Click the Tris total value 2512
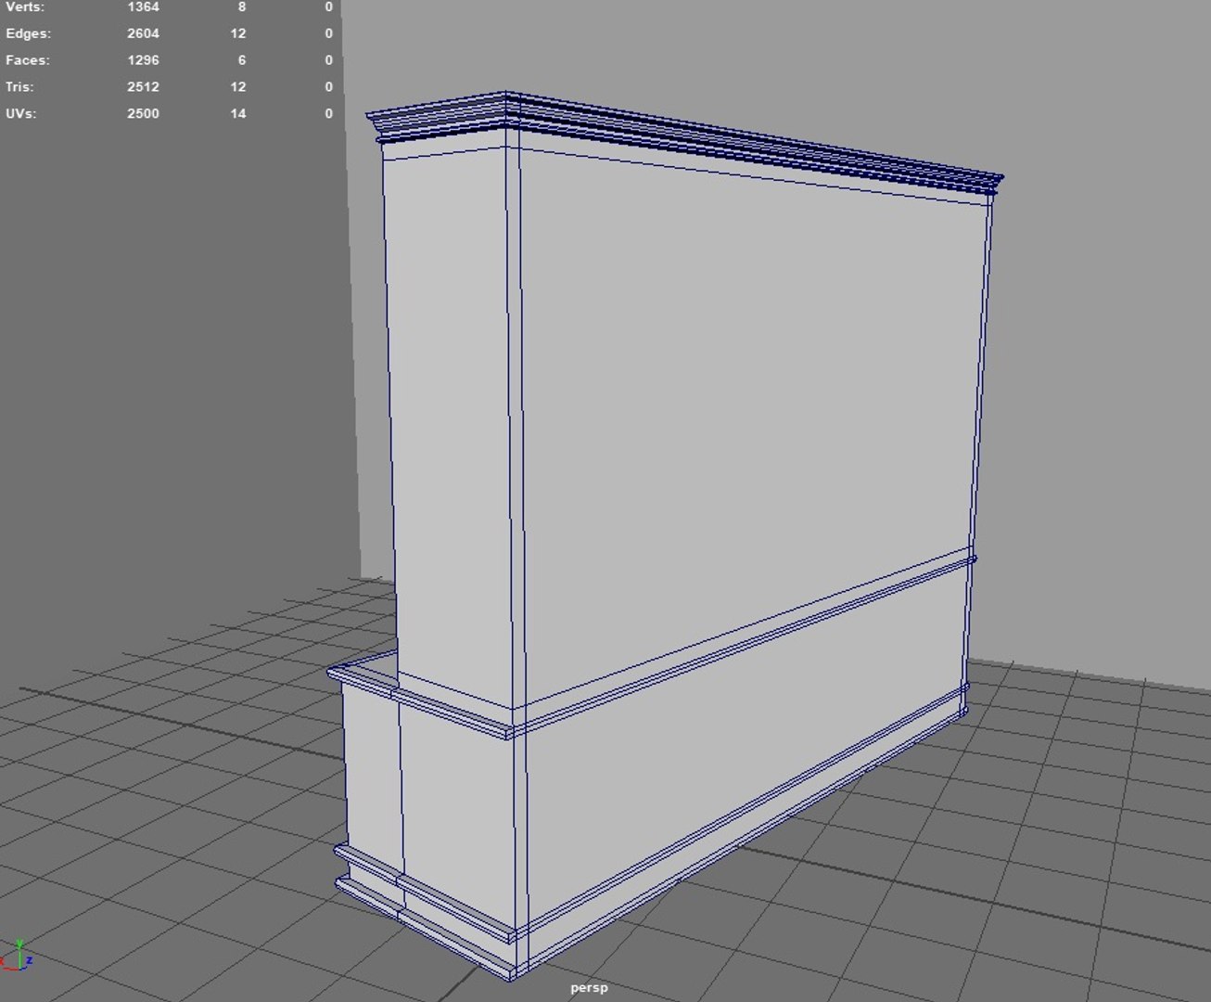1211x1002 pixels. pyautogui.click(x=143, y=87)
